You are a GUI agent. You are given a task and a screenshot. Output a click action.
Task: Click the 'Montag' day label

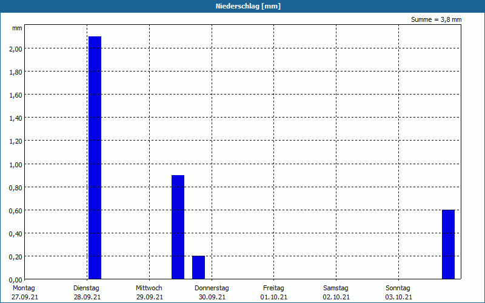pos(24,288)
